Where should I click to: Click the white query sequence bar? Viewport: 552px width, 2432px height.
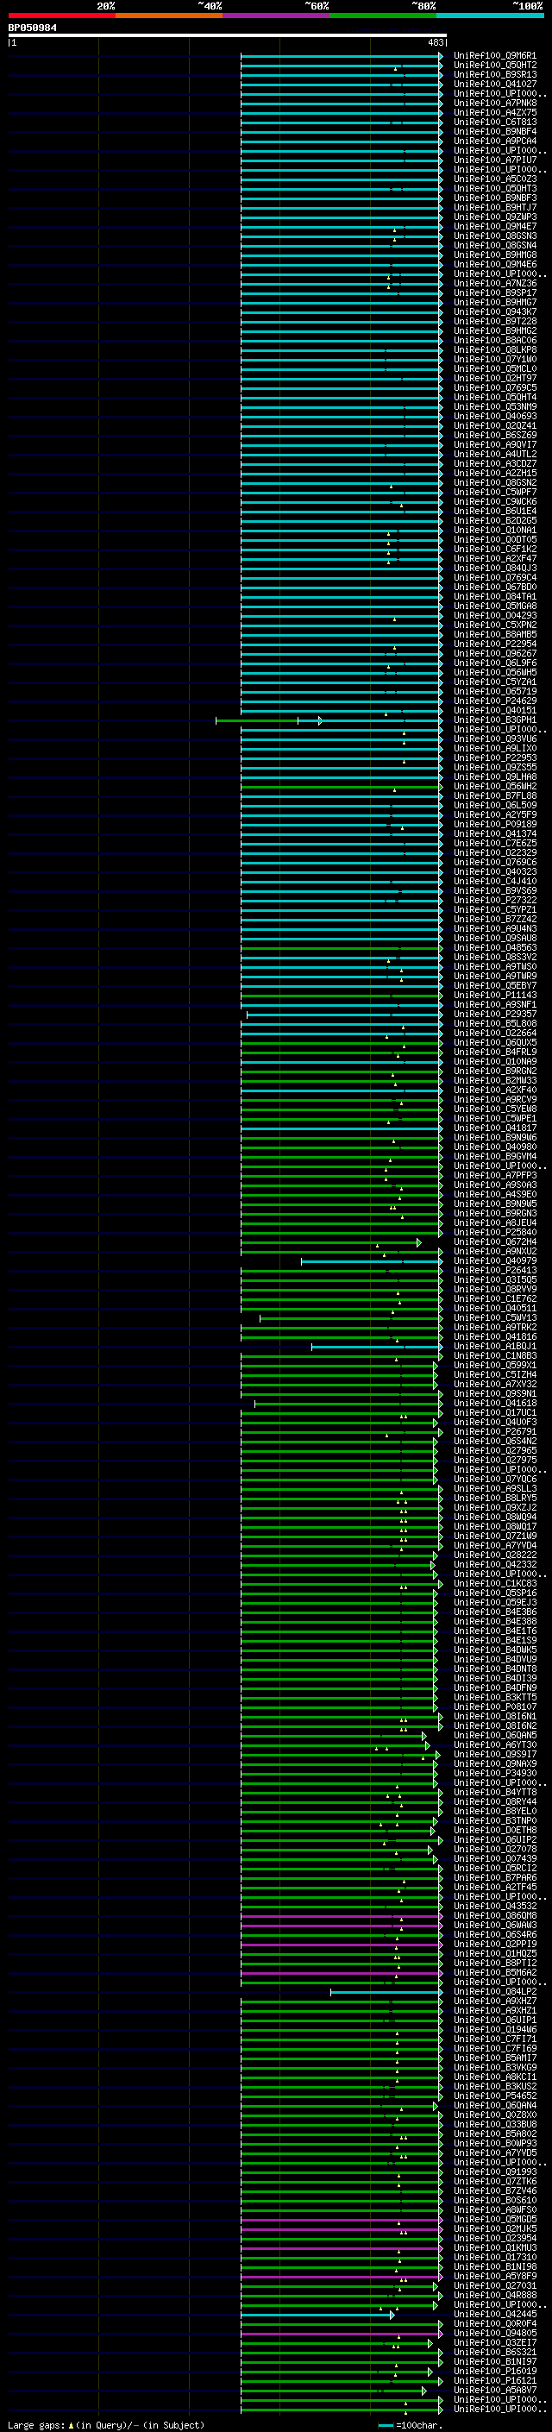point(228,36)
